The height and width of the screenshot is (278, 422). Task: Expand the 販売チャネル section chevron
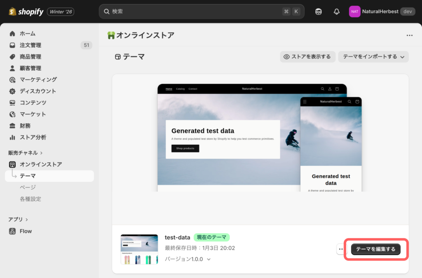pyautogui.click(x=41, y=153)
